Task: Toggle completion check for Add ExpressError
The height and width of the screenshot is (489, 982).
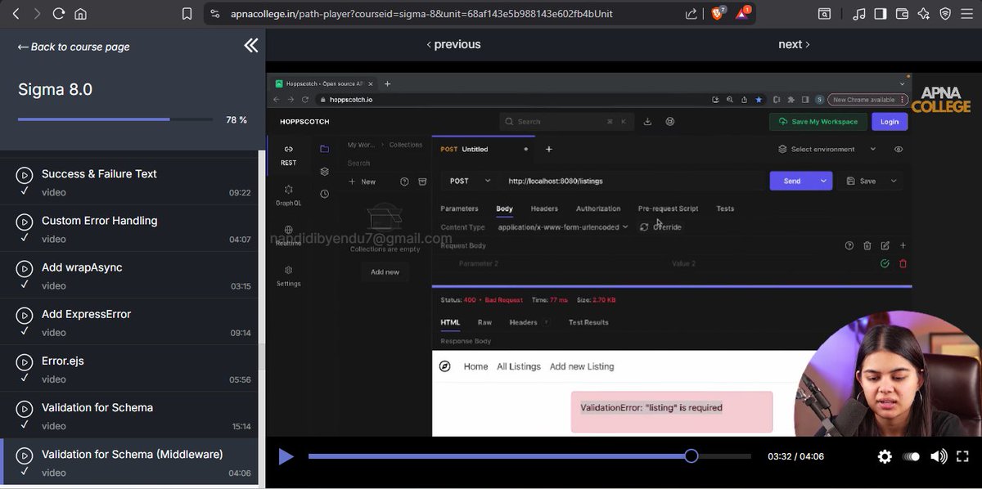Action: [25, 330]
